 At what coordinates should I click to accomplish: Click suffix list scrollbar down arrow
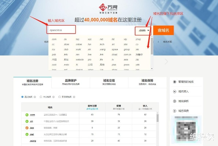(152, 69)
